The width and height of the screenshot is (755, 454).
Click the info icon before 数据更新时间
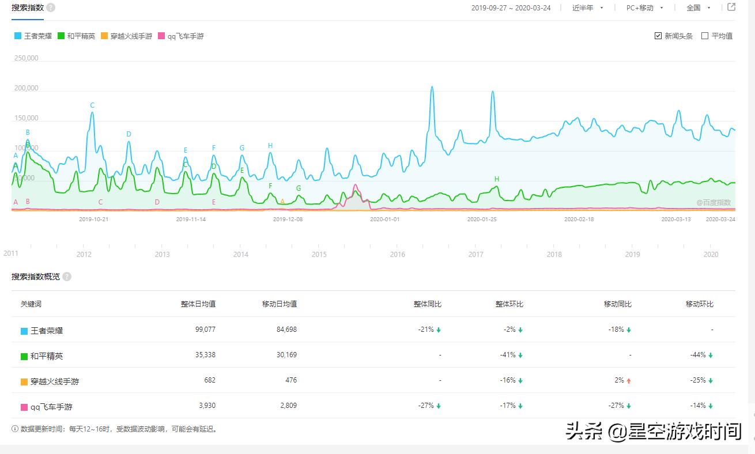tap(15, 429)
